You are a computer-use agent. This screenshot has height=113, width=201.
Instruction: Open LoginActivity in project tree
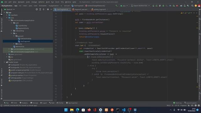point(22,26)
